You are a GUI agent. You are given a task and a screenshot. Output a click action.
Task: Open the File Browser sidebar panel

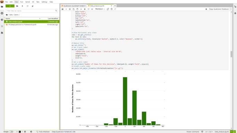coord(2,7)
